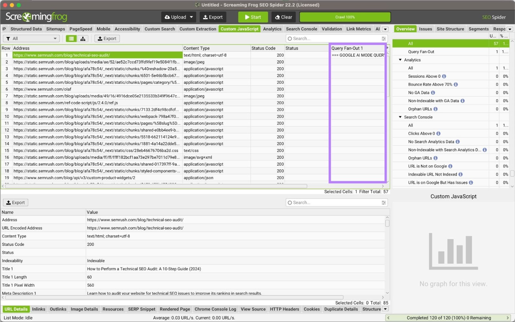515x322 pixels.
Task: Open the All filter dropdown
Action: (31, 38)
